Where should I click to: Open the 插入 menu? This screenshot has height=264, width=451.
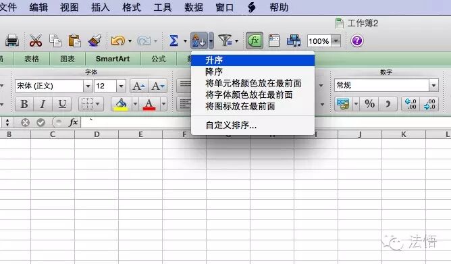101,7
